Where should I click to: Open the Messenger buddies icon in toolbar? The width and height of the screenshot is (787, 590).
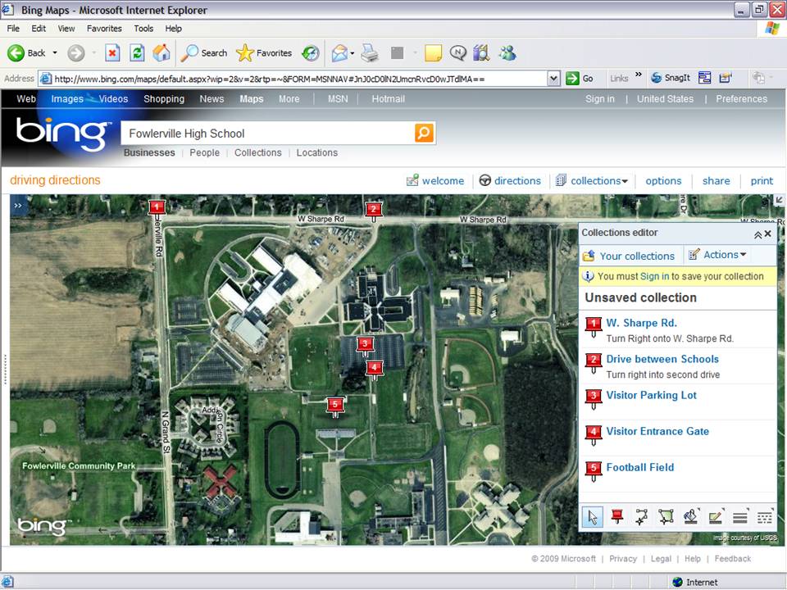point(507,52)
